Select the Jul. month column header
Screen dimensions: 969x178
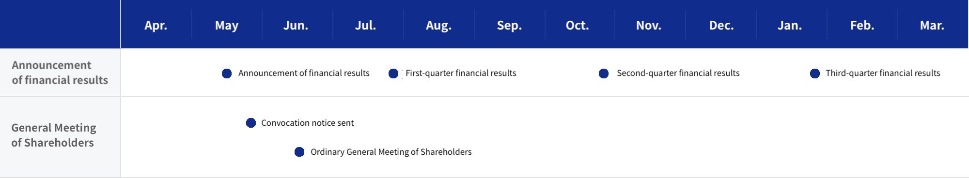point(366,25)
